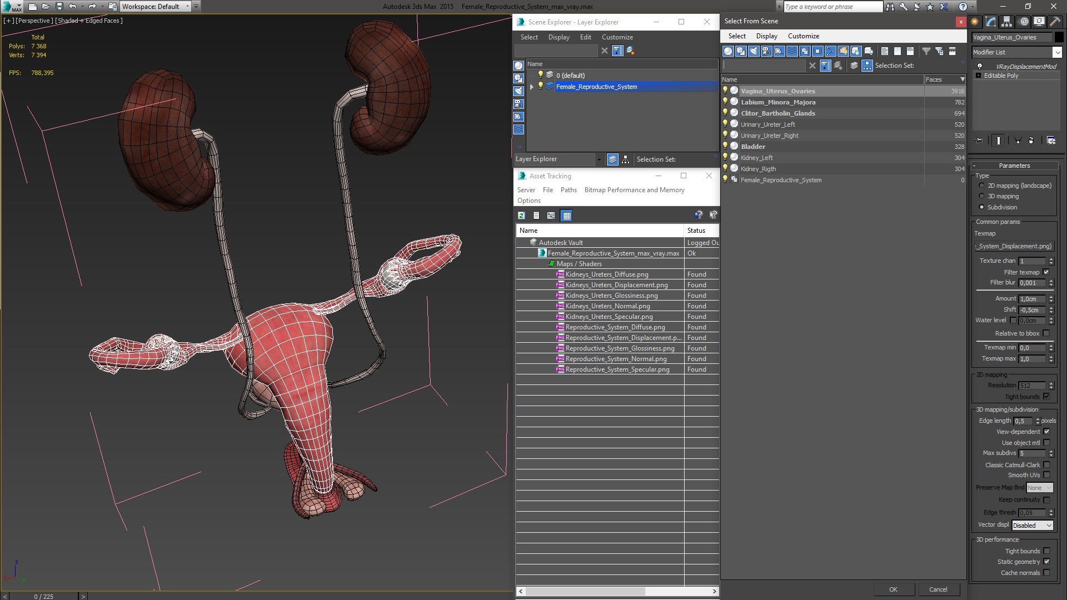Switch Asset Tracking to table view
Image resolution: width=1067 pixels, height=600 pixels.
click(x=566, y=216)
